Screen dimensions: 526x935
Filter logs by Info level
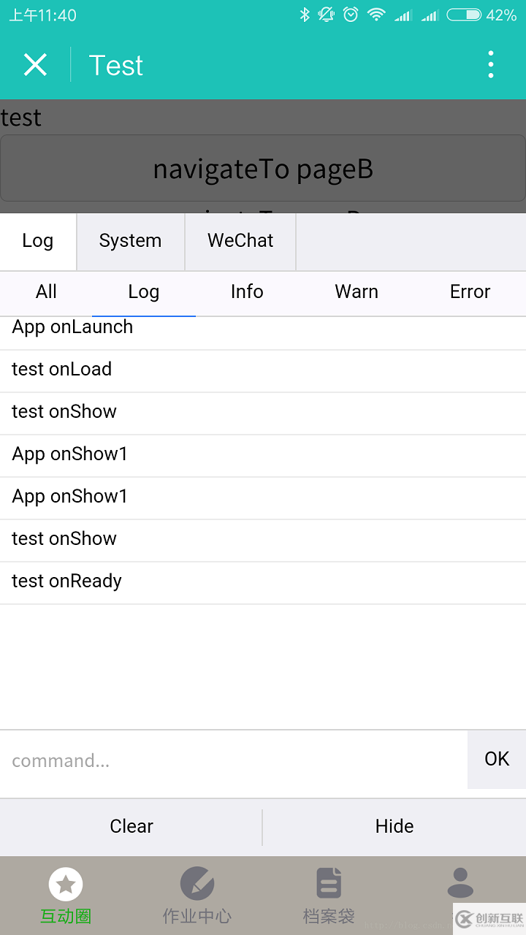(x=247, y=292)
